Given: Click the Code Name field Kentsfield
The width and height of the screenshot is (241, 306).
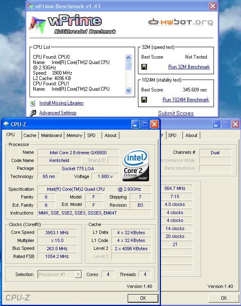Looking at the screenshot, I should 59,160.
